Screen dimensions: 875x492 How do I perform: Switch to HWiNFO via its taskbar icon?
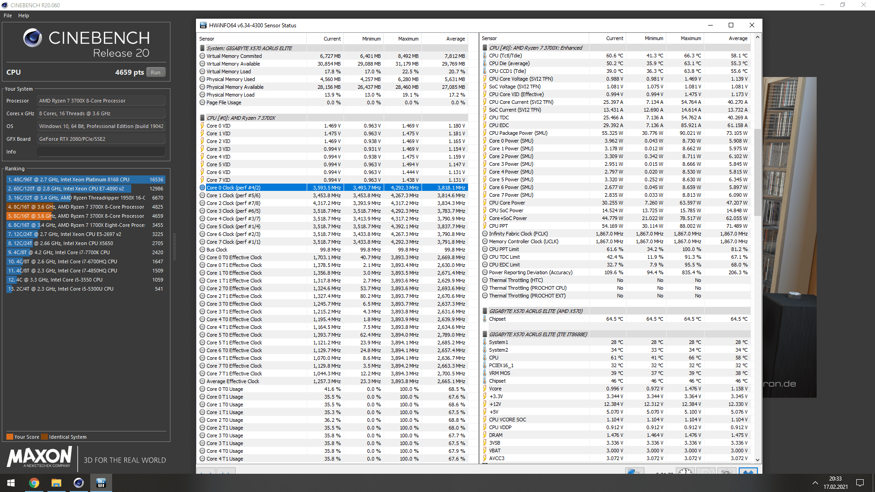(x=101, y=483)
